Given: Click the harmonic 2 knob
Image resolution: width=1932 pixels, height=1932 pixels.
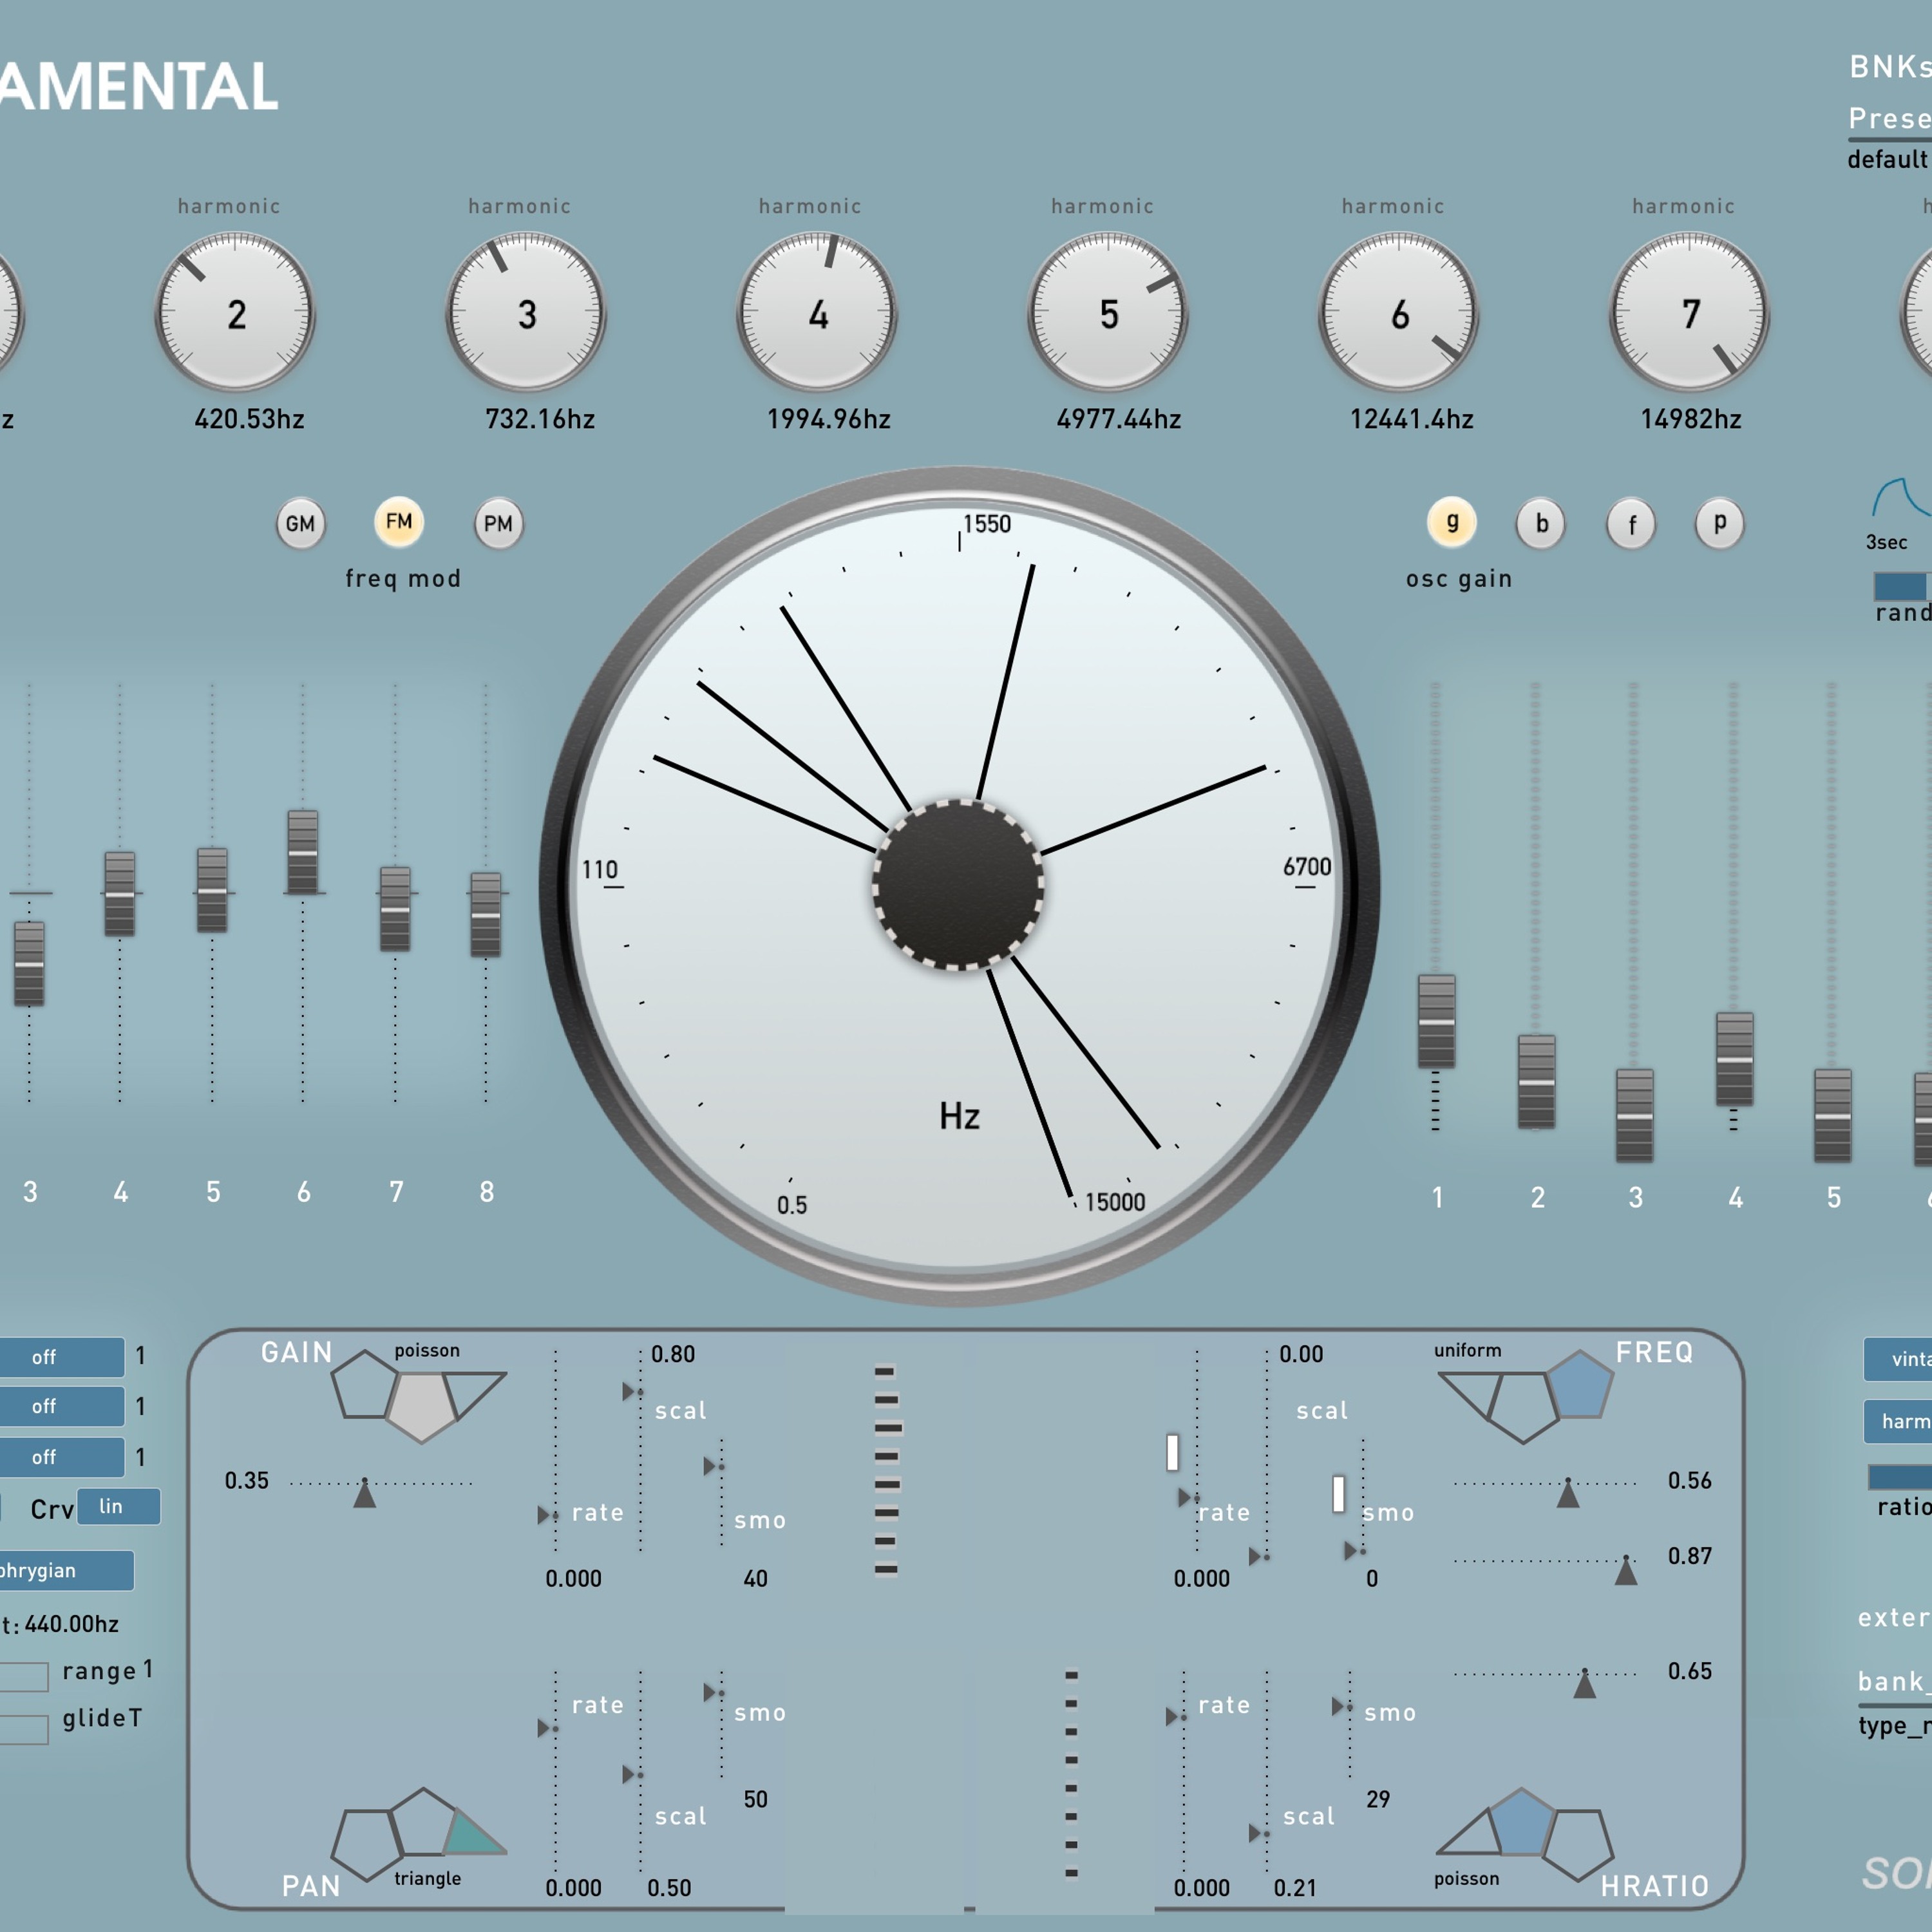Looking at the screenshot, I should point(236,313).
